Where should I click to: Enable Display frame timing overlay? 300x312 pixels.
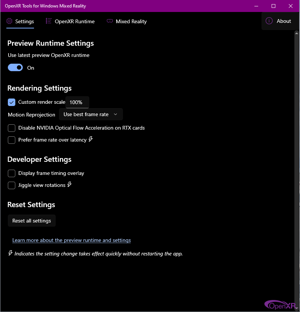pos(12,173)
